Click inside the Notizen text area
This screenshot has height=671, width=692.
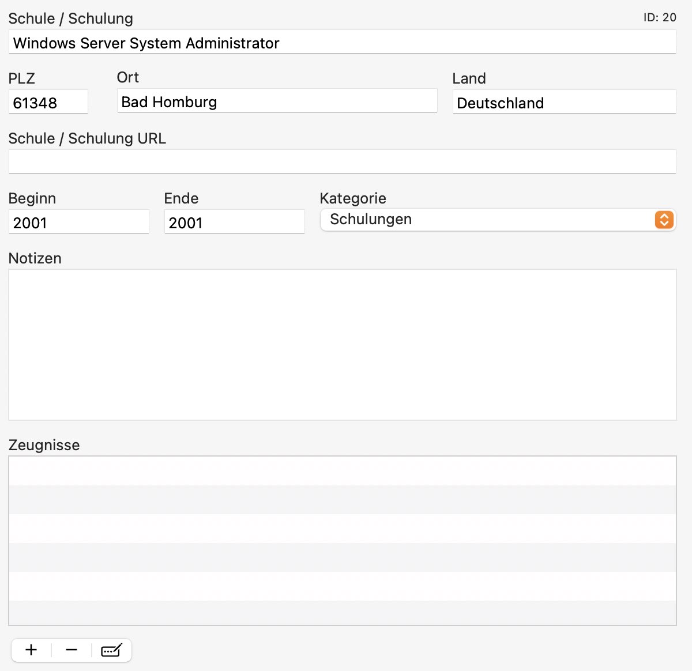click(x=342, y=345)
